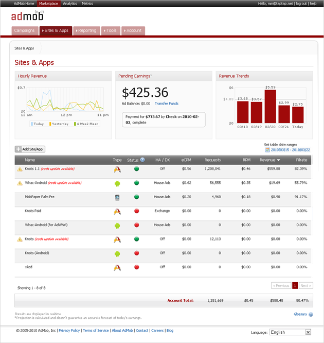Click the 03/20 bar in Revenue Trends
The image size is (324, 343).
pyautogui.click(x=270, y=107)
